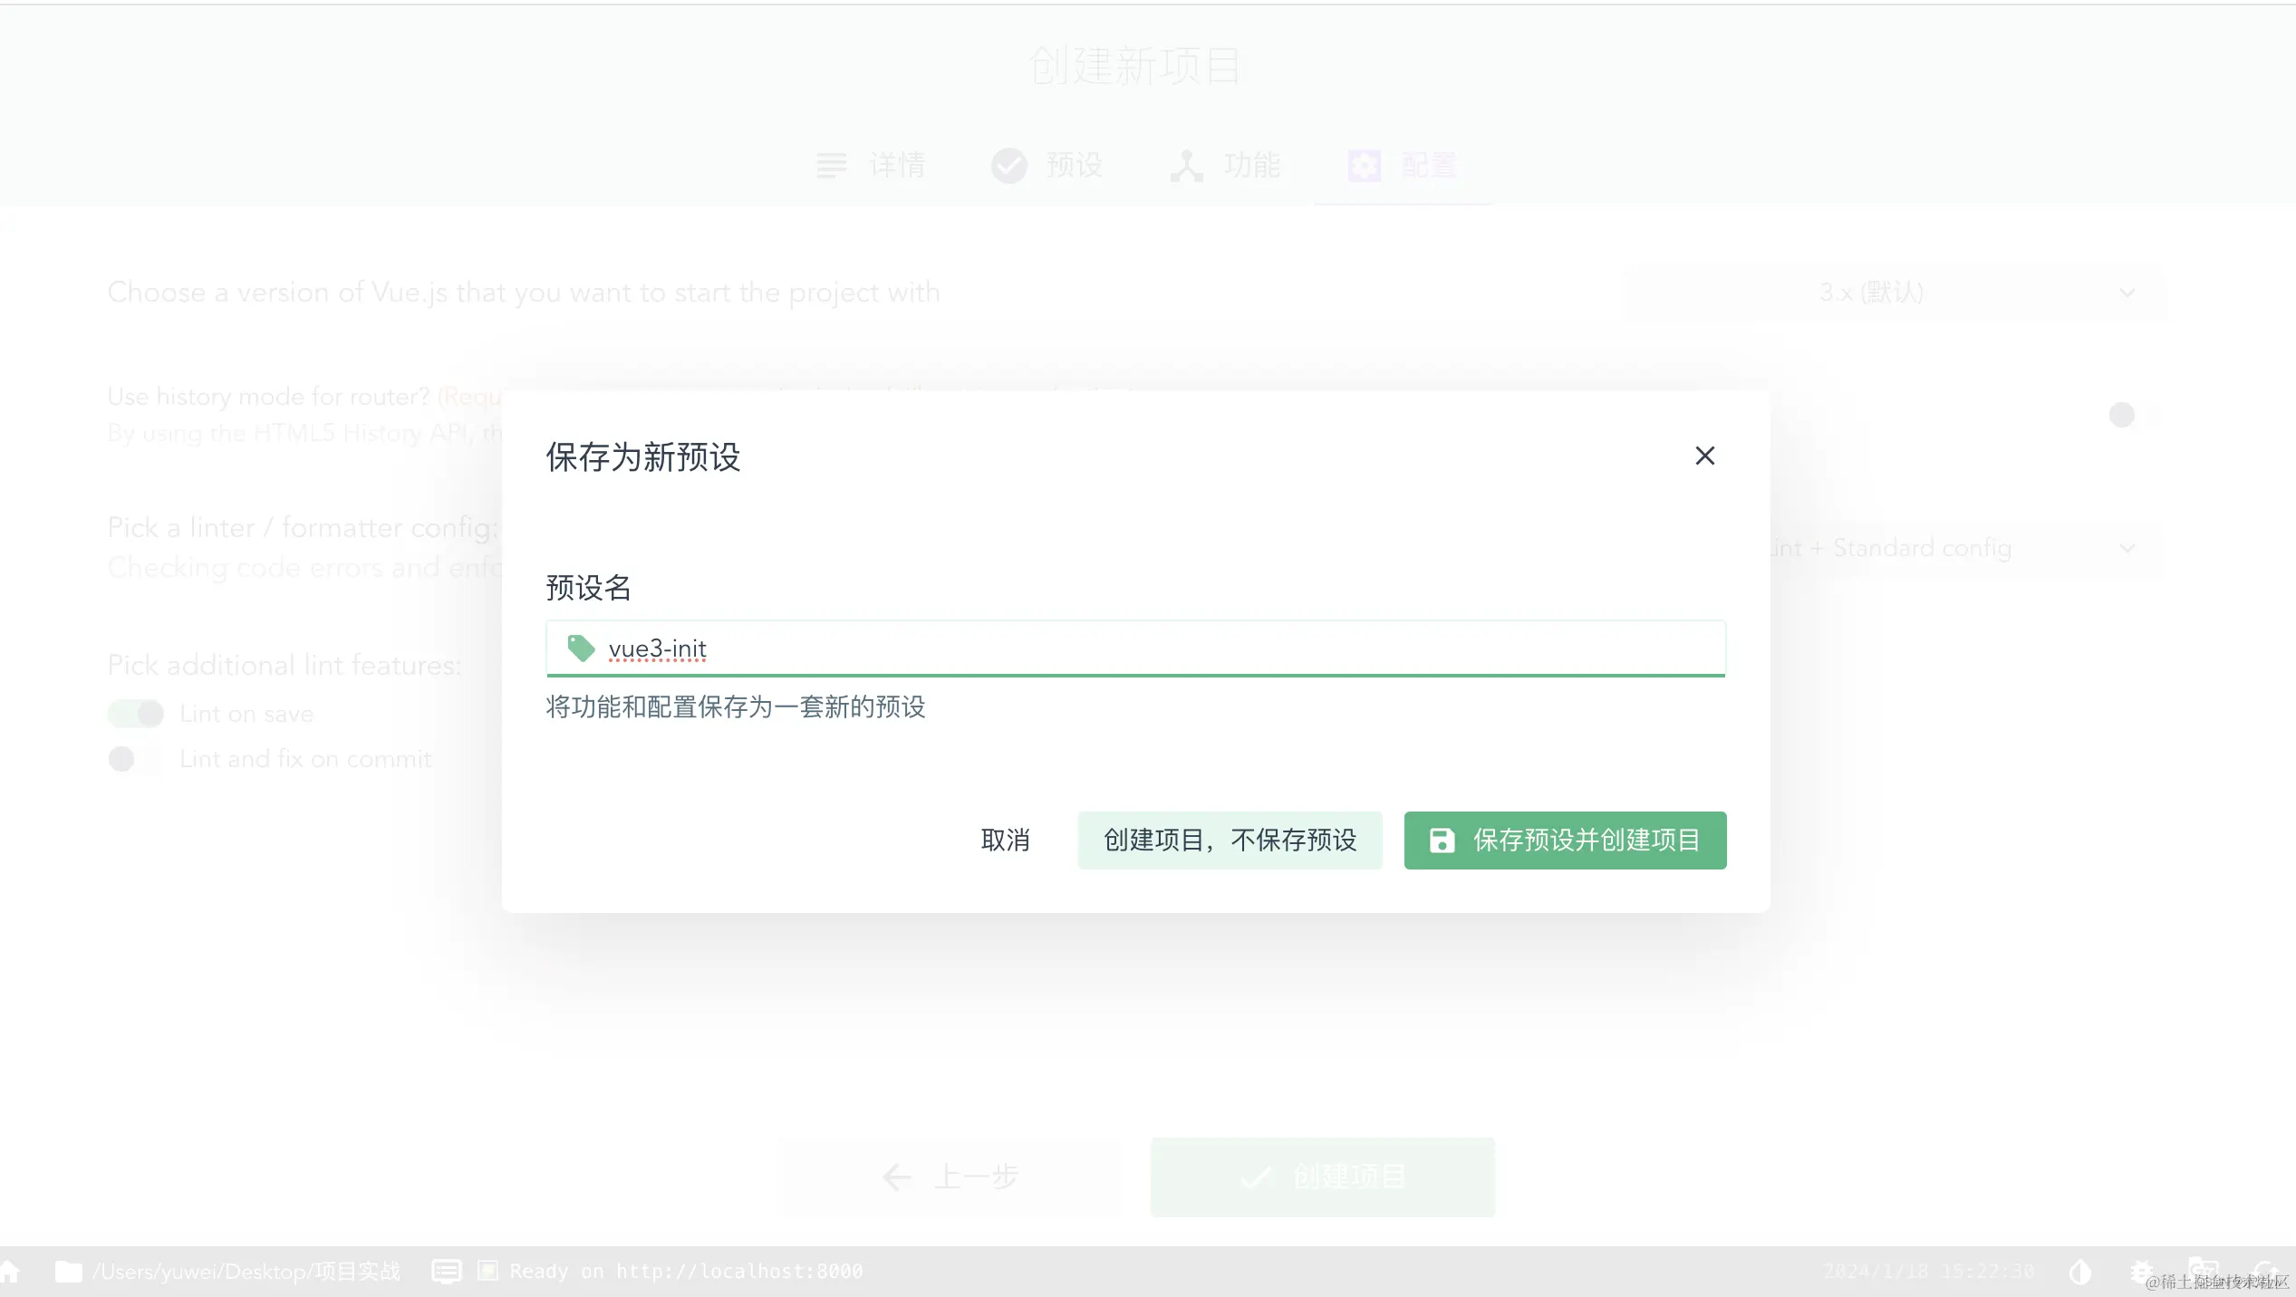Click the folder icon in status bar
Image resolution: width=2296 pixels, height=1297 pixels.
(68, 1272)
